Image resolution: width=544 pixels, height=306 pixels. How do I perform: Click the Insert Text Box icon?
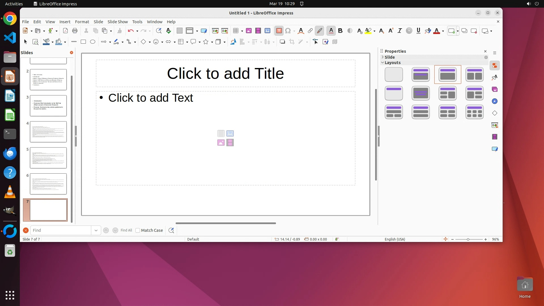click(279, 31)
